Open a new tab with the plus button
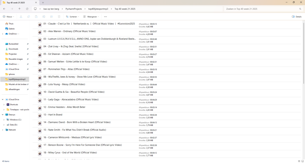The image size is (305, 163). [43, 2]
